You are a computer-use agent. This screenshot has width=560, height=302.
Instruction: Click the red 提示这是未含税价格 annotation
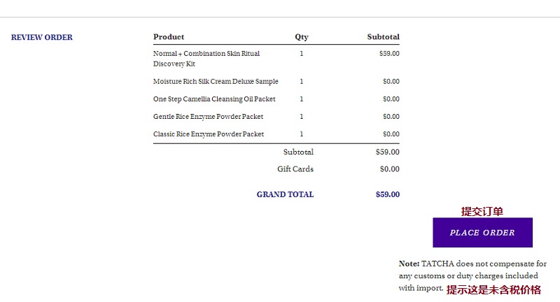click(x=493, y=289)
